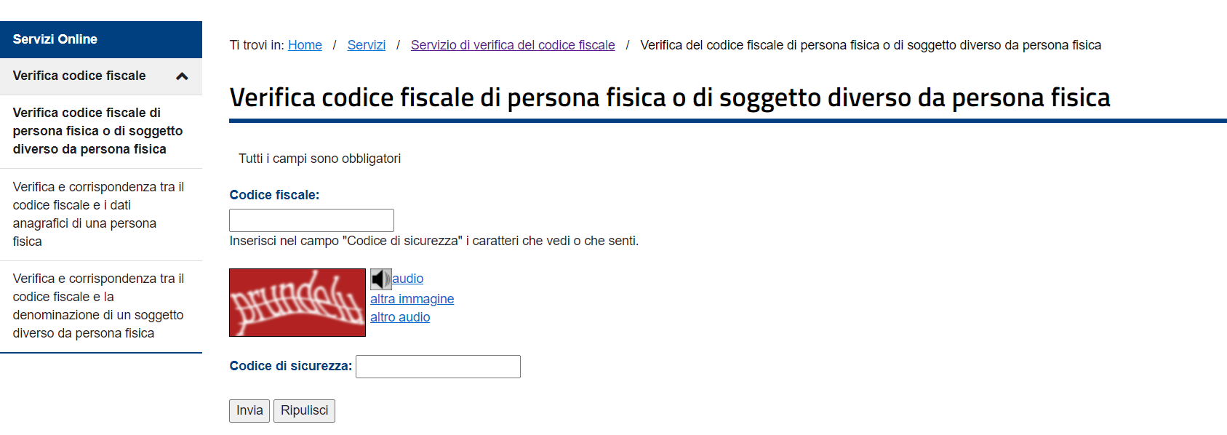The height and width of the screenshot is (435, 1227).
Task: Request altra immagine for the CAPTCHA
Action: click(x=412, y=299)
